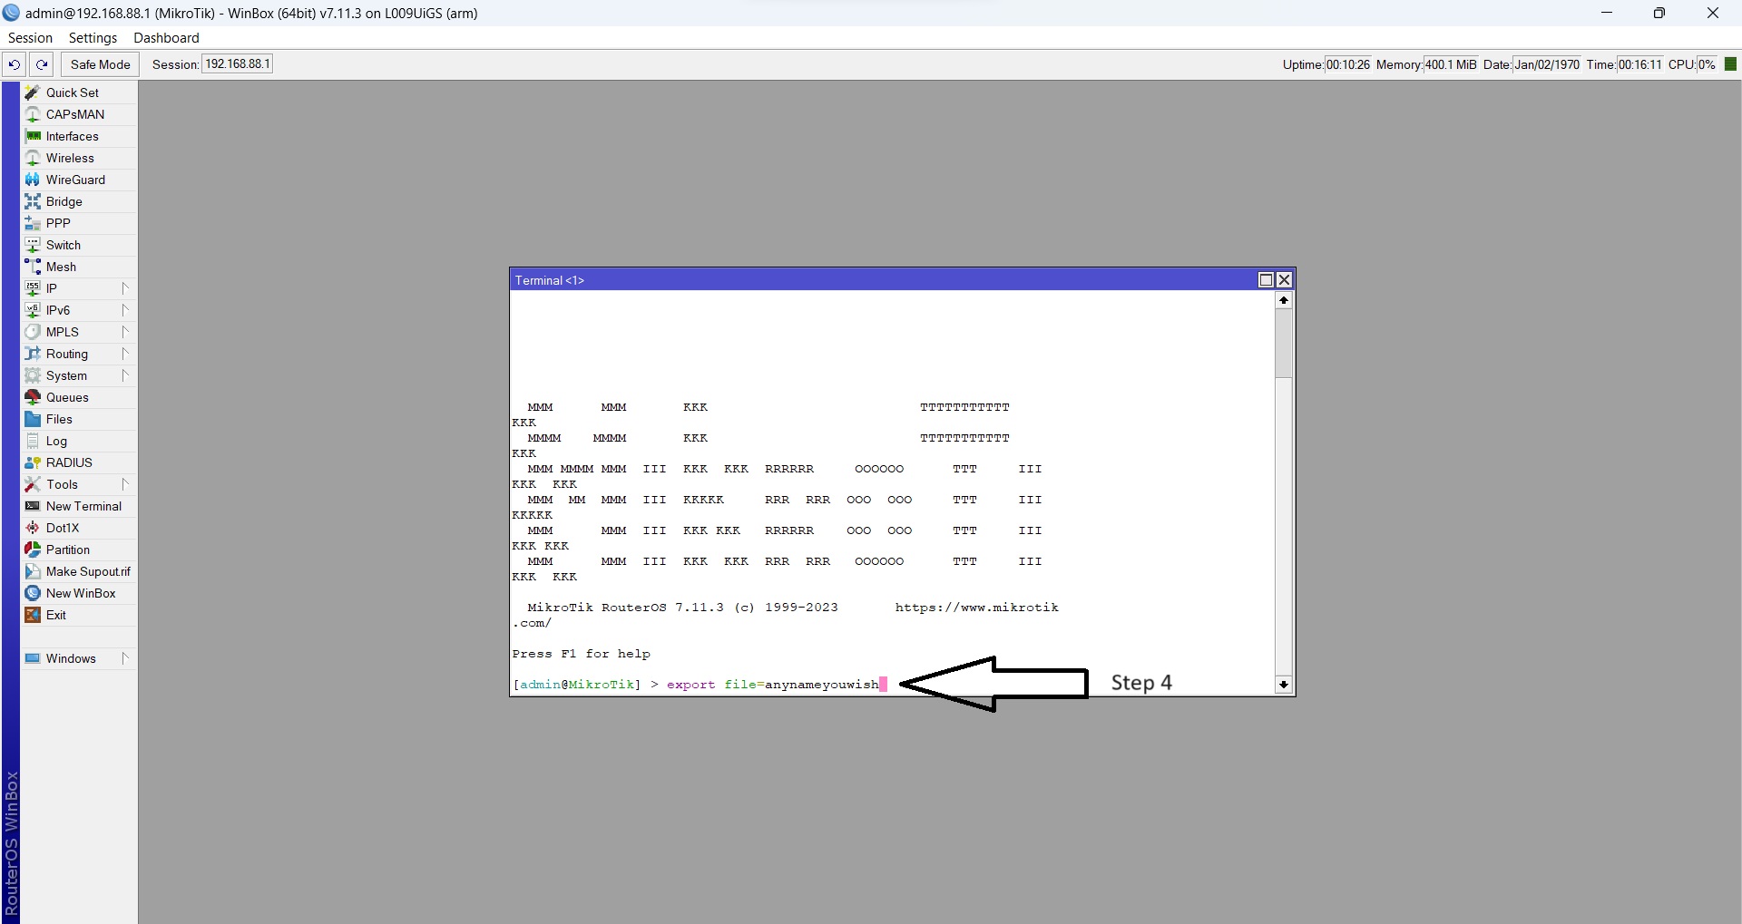This screenshot has width=1742, height=924.
Task: Select the Switch icon
Action: [x=33, y=245]
